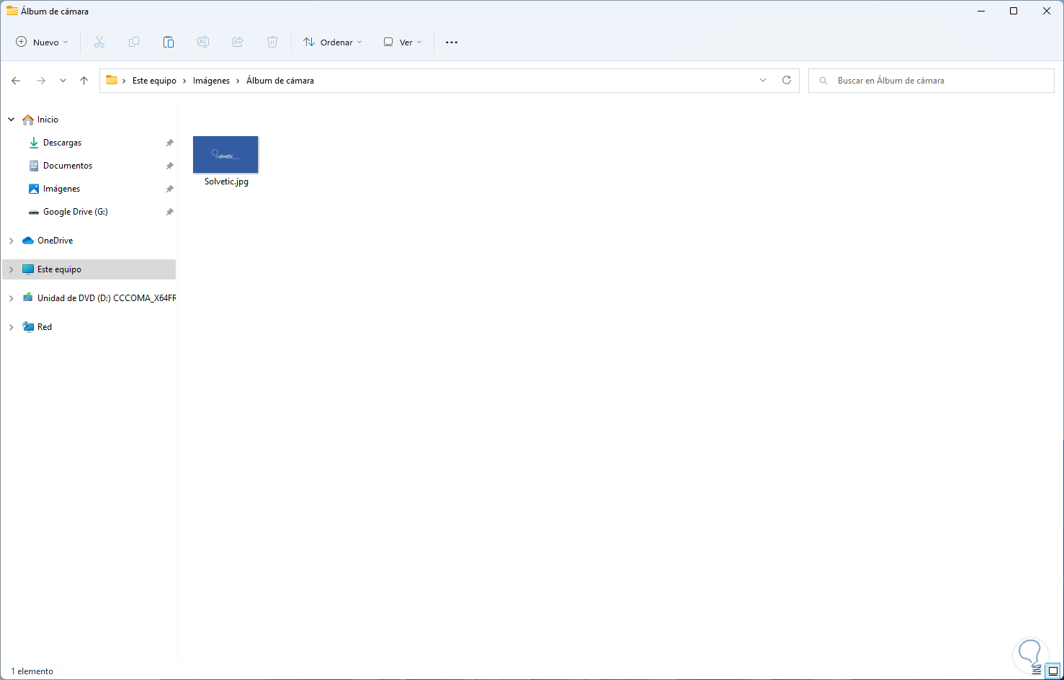Collapse the Inicio tree node
Image resolution: width=1064 pixels, height=680 pixels.
tap(12, 120)
